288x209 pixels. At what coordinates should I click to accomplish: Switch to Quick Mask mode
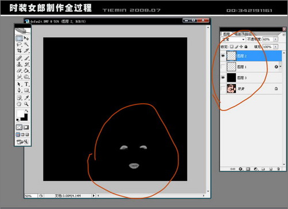(x=26, y=127)
